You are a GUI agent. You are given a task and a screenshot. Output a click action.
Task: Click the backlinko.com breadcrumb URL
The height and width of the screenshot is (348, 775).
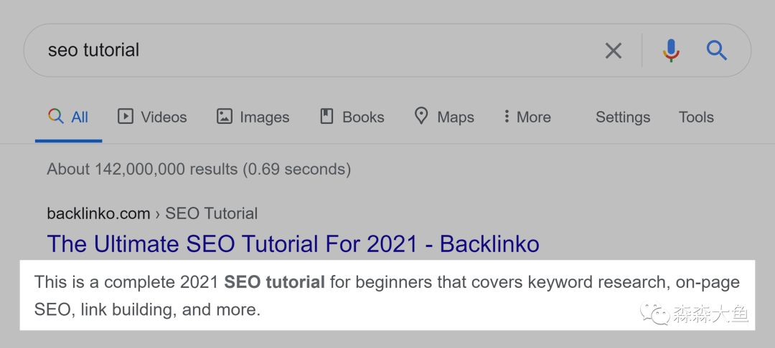point(98,213)
